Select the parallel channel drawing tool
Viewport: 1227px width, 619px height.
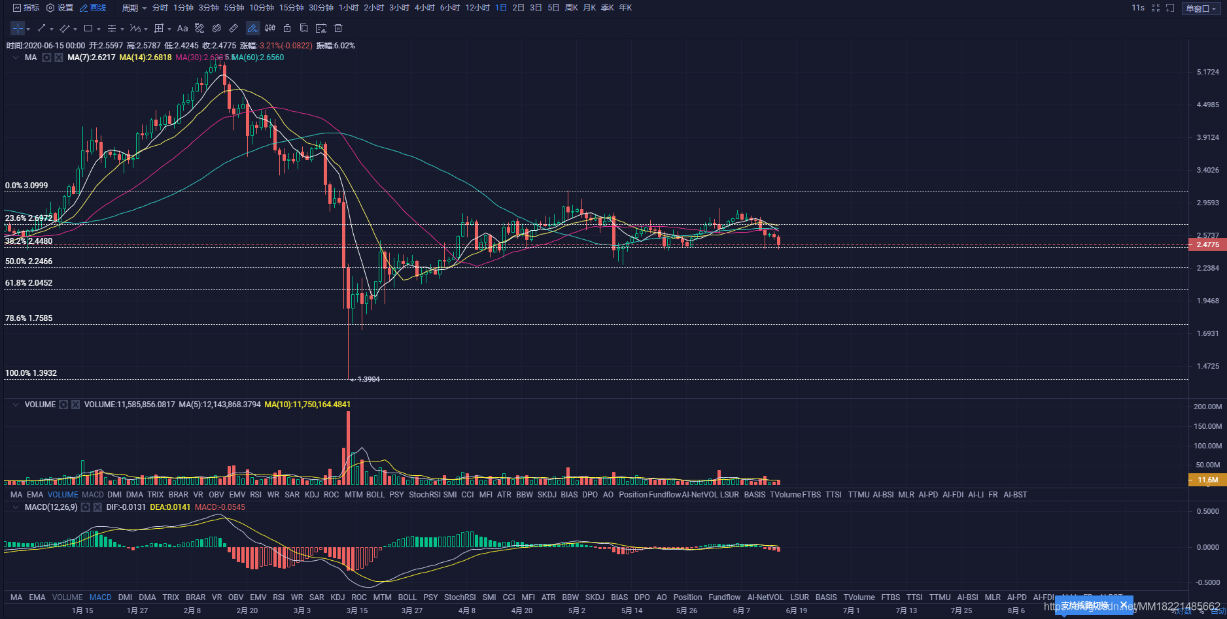pos(64,28)
